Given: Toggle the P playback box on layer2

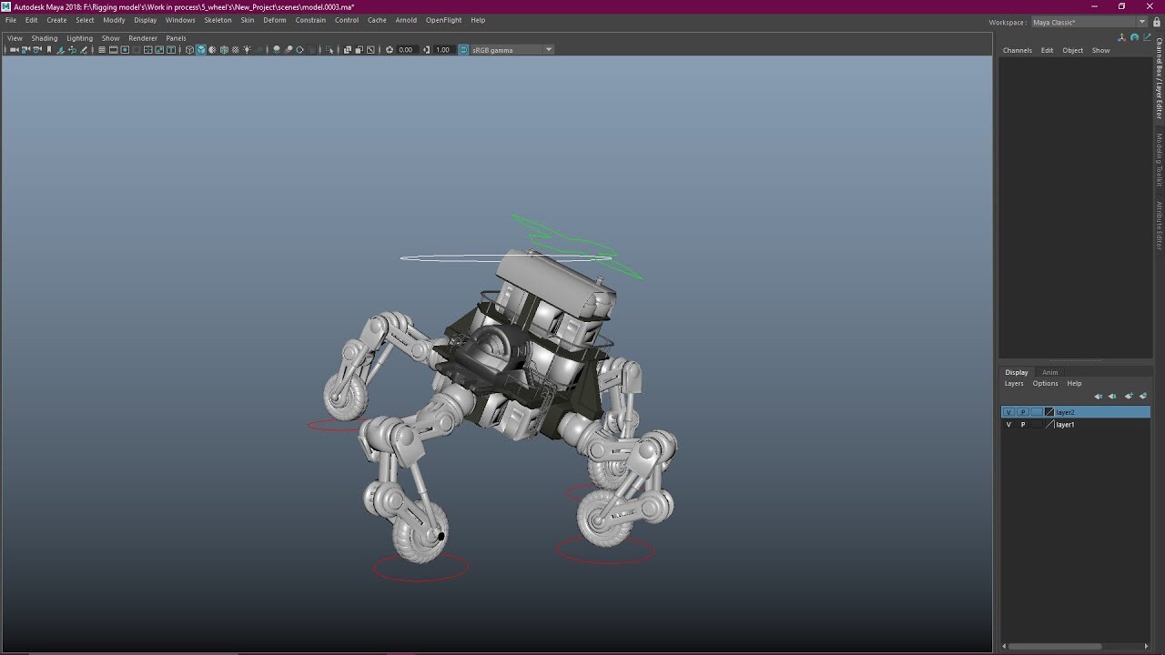Looking at the screenshot, I should (1024, 412).
